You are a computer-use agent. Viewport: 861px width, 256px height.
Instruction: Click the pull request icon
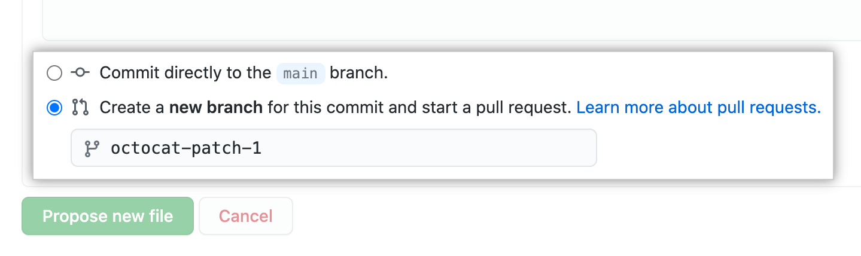[x=80, y=108]
